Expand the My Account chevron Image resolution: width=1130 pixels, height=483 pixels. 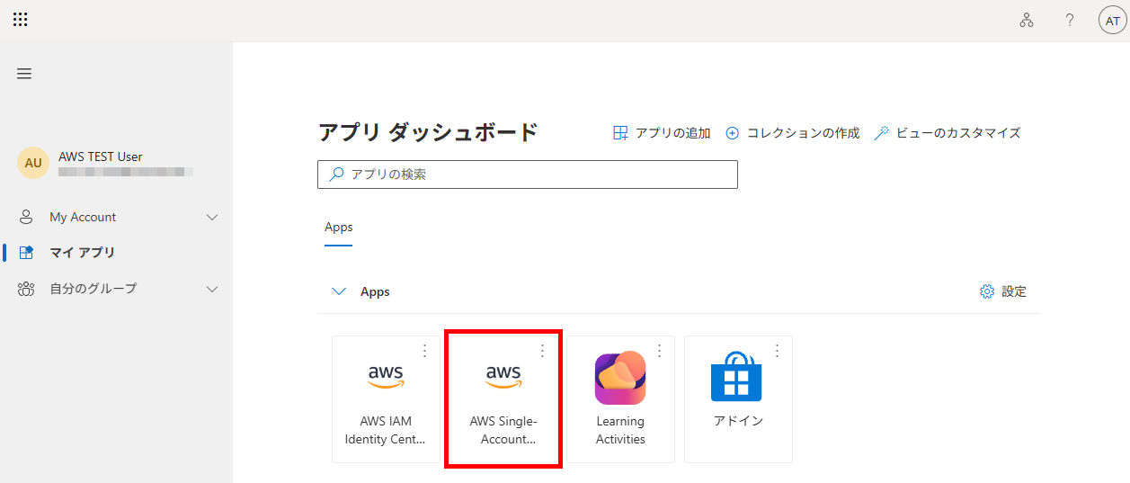[x=212, y=217]
